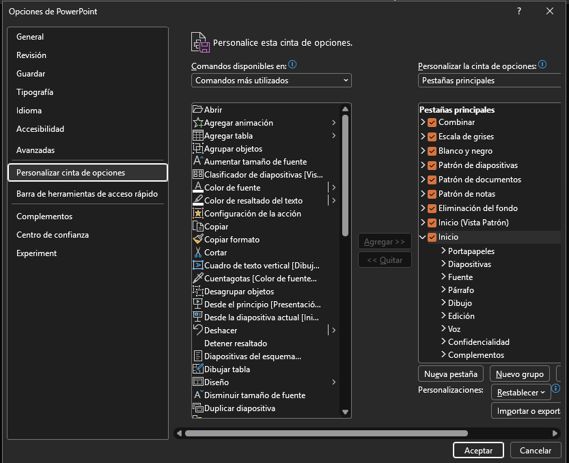Collapse the Inicio tab tree node

click(x=423, y=237)
